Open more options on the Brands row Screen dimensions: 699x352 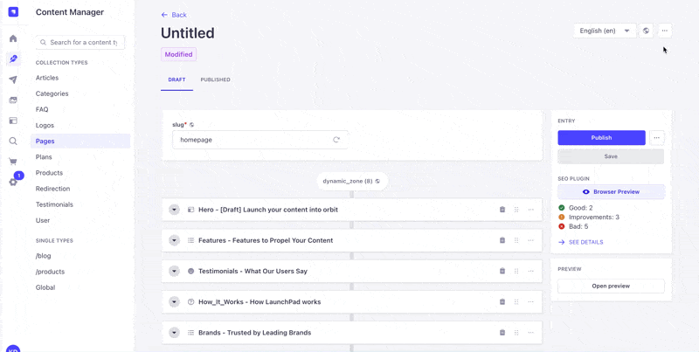pos(530,333)
